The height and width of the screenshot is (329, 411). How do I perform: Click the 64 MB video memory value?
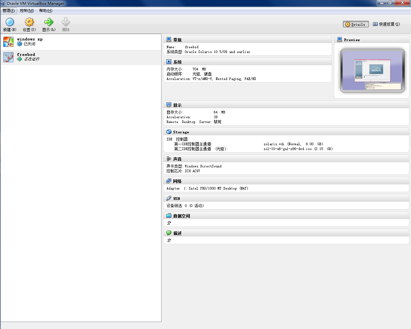coord(220,112)
